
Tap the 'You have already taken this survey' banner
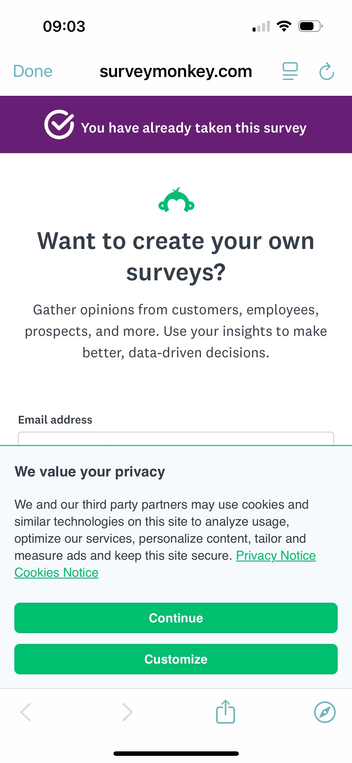[x=176, y=124]
